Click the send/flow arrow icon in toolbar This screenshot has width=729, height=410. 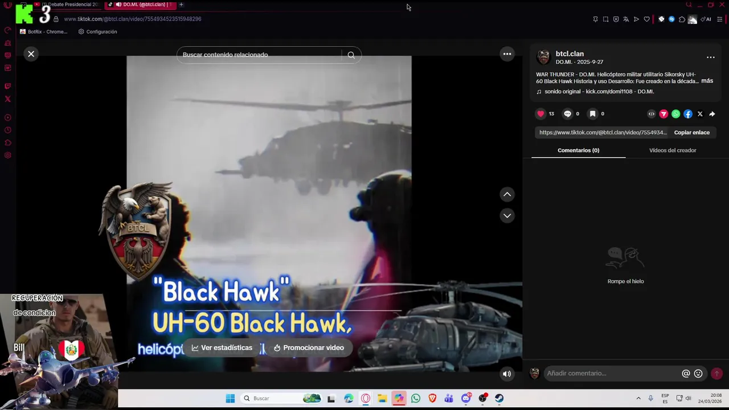click(x=636, y=19)
